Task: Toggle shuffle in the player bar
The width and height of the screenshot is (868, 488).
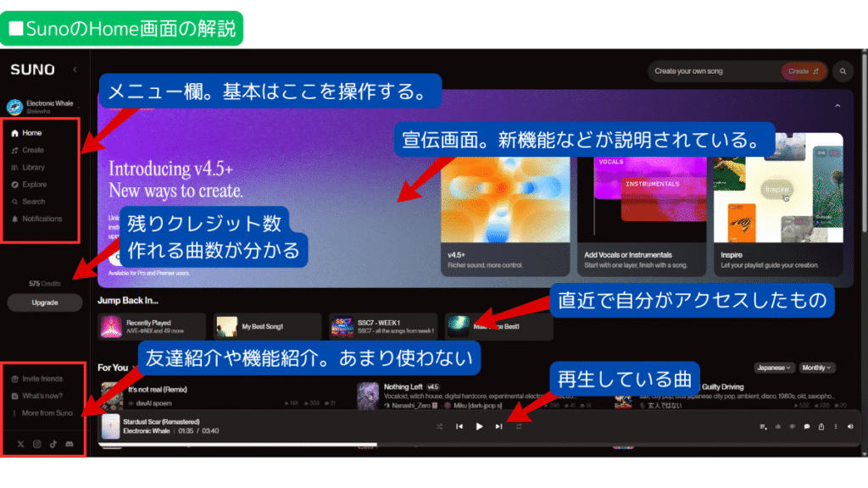Action: (x=439, y=427)
